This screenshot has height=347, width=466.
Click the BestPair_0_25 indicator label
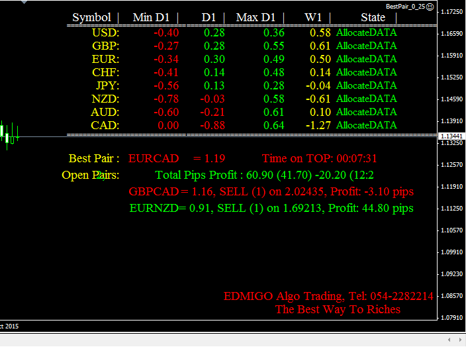pyautogui.click(x=405, y=7)
